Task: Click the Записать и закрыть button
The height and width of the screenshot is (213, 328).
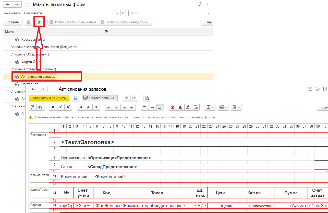Action: click(x=49, y=98)
